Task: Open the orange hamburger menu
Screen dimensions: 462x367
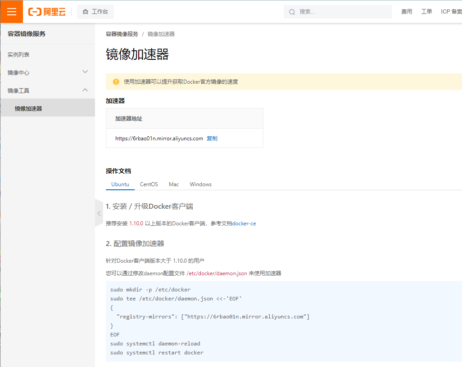Action: (x=12, y=12)
